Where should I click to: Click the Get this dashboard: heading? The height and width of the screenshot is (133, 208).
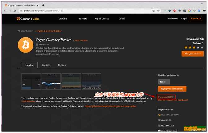[x=168, y=75]
